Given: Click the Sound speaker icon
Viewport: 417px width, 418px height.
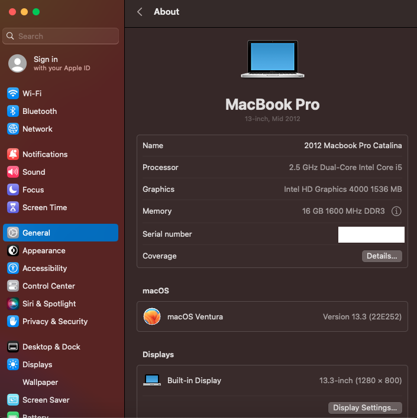Looking at the screenshot, I should pyautogui.click(x=13, y=172).
